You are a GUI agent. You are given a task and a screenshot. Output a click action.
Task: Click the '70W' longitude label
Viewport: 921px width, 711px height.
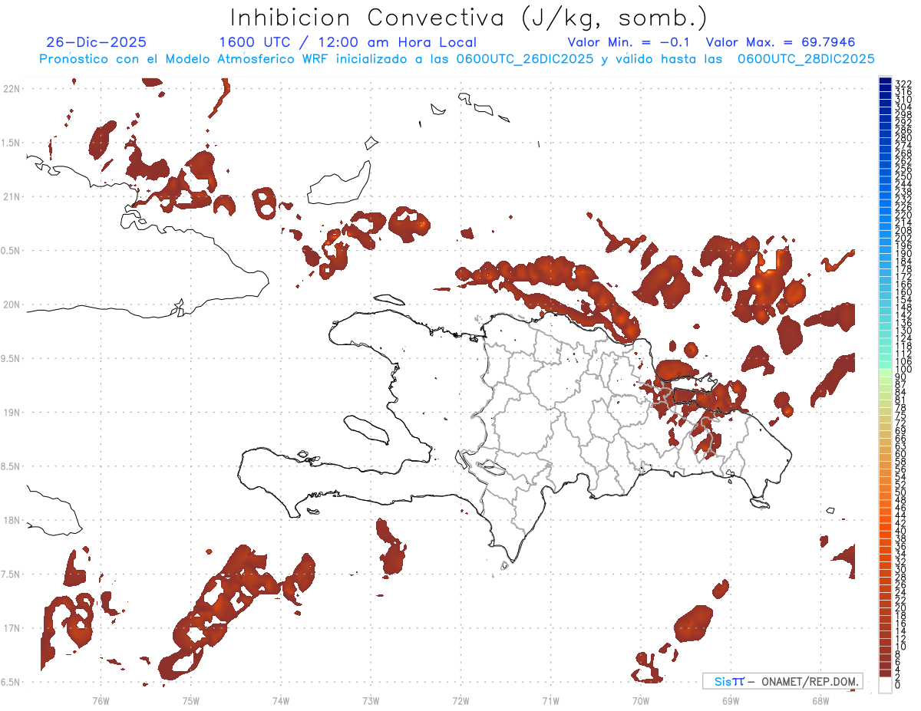(x=640, y=699)
